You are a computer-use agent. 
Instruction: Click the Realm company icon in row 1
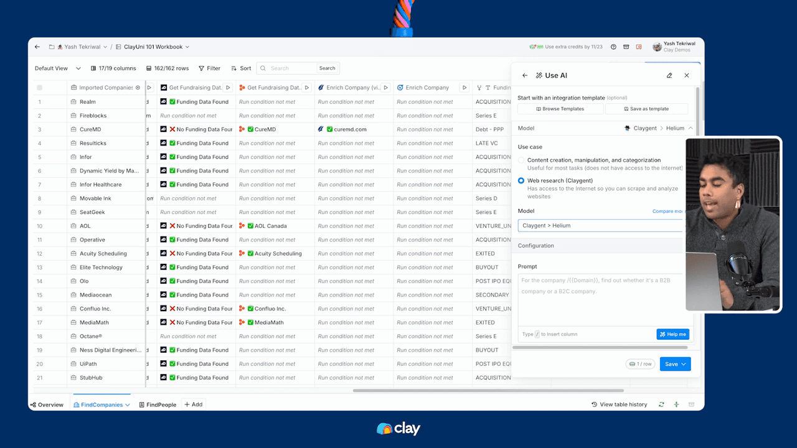pos(73,102)
